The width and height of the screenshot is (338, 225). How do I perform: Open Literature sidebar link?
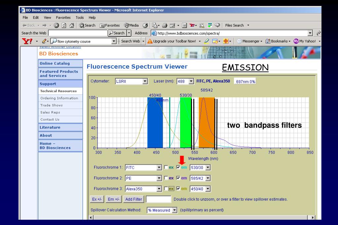(x=60, y=127)
